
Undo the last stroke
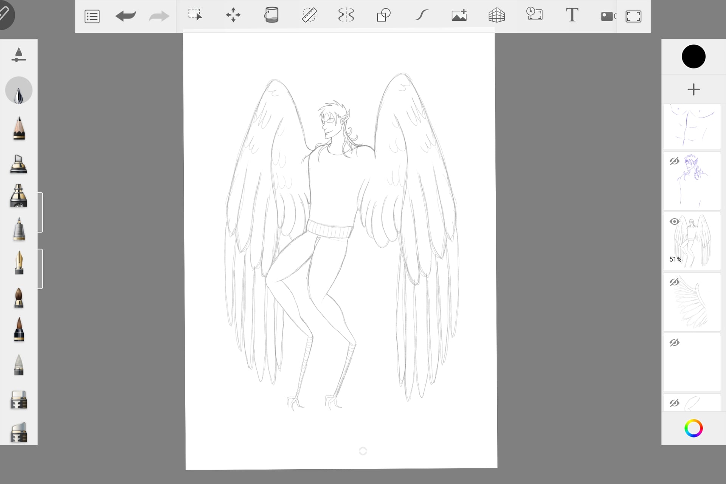(x=126, y=16)
